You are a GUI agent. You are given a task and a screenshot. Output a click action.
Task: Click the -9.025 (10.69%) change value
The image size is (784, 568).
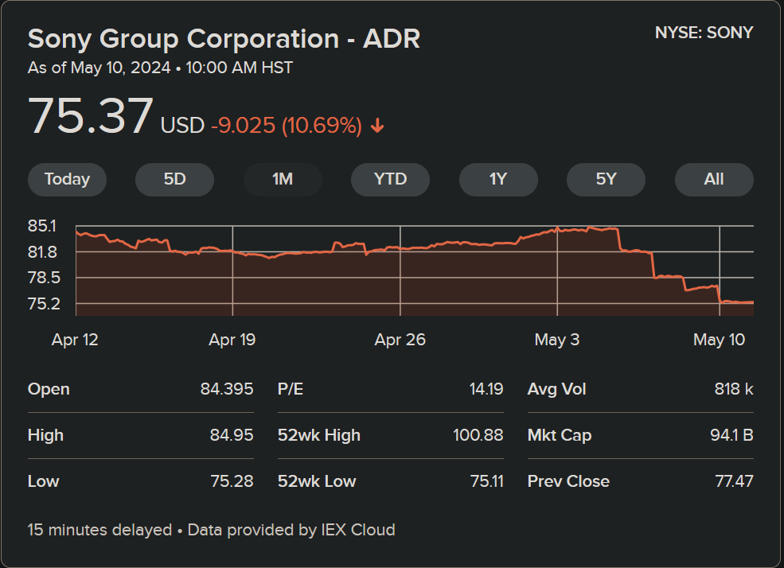[x=287, y=126]
